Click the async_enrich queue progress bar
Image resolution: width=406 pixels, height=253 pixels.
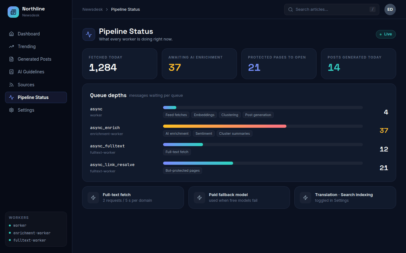pyautogui.click(x=263, y=126)
